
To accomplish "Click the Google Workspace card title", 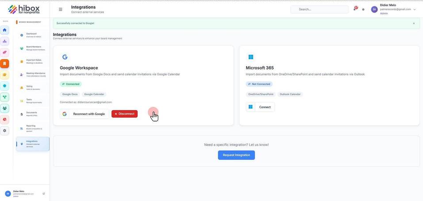I will pyautogui.click(x=79, y=68).
